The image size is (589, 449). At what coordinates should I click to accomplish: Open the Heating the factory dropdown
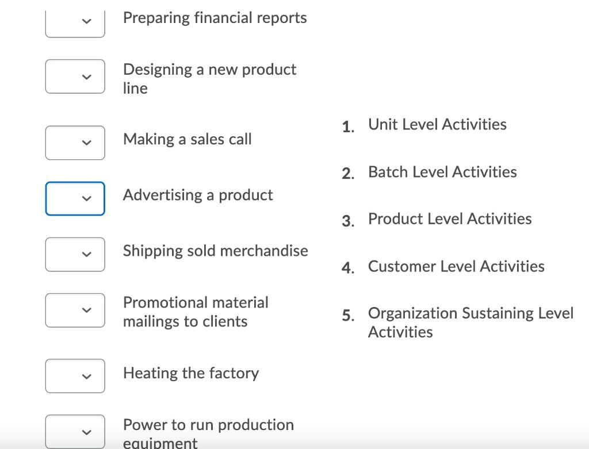pos(75,375)
